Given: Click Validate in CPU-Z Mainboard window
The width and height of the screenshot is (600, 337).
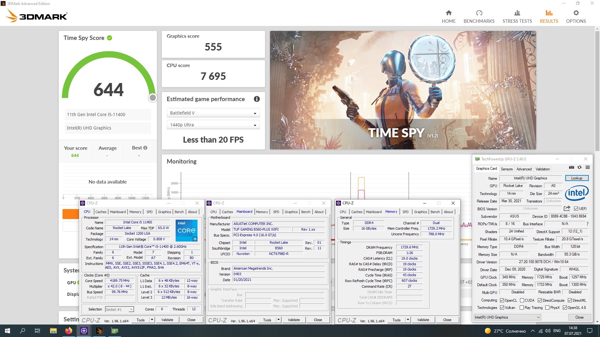Looking at the screenshot, I should tap(294, 320).
